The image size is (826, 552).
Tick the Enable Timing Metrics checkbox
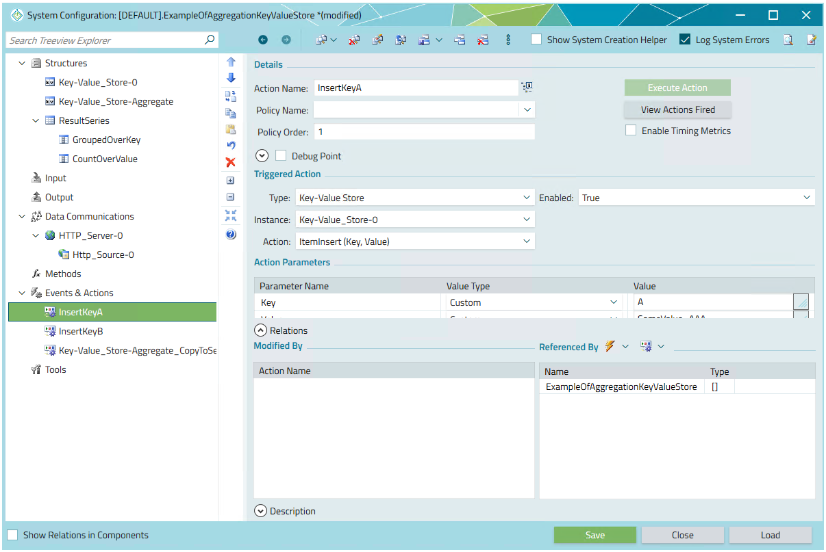pos(631,131)
